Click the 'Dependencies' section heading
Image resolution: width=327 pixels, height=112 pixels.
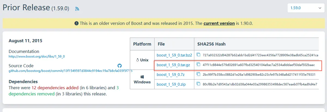pyautogui.click(x=23, y=81)
